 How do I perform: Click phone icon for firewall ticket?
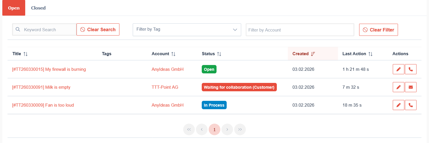(410, 69)
